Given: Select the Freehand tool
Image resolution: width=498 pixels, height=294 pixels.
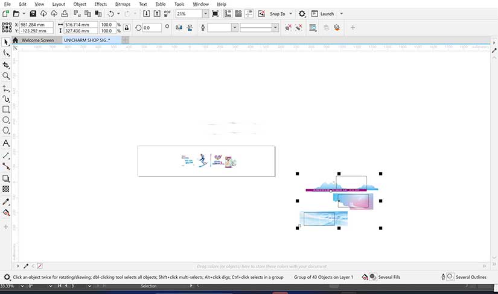Looking at the screenshot, I should click(5, 89).
